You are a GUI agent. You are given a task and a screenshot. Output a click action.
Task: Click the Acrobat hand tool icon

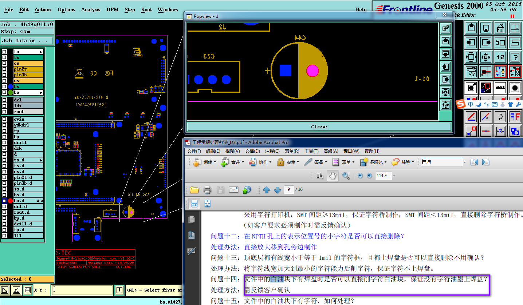(x=332, y=176)
